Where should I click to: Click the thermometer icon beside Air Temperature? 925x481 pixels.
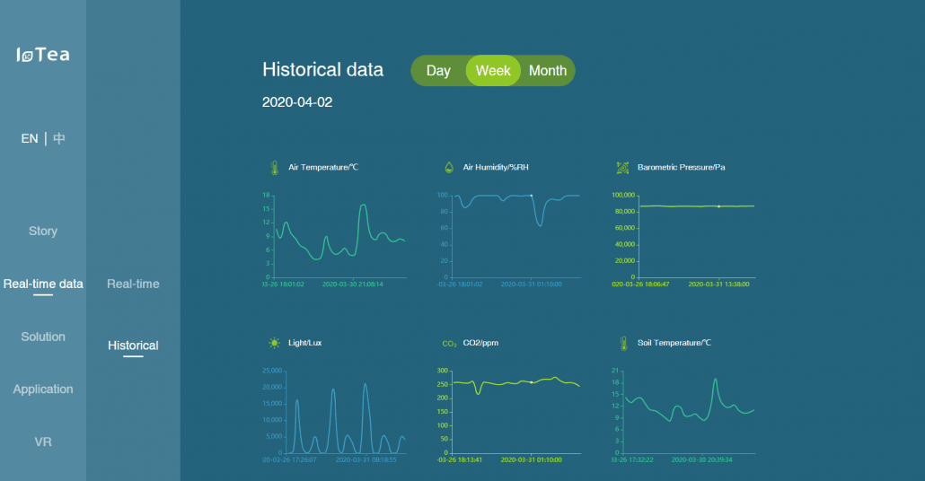point(274,168)
